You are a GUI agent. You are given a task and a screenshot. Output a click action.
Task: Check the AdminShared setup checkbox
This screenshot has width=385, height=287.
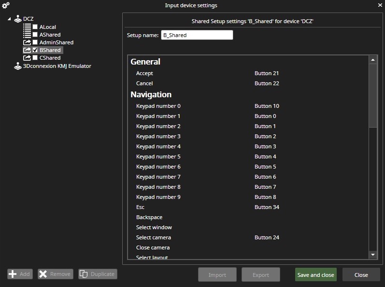click(x=35, y=42)
